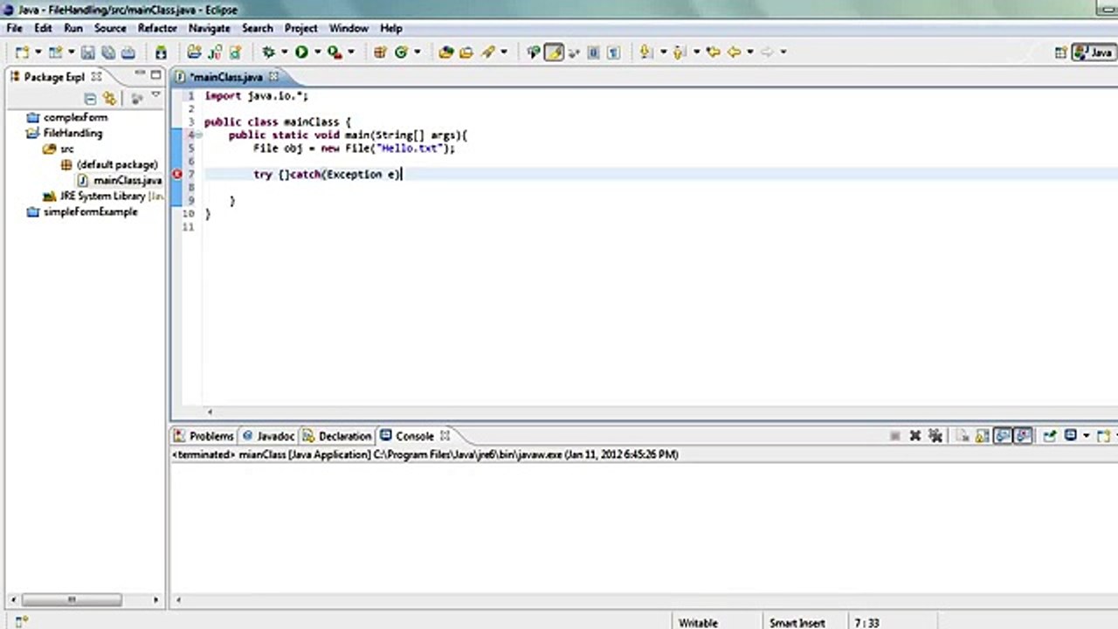Click the Writable status bar field

pyautogui.click(x=698, y=622)
